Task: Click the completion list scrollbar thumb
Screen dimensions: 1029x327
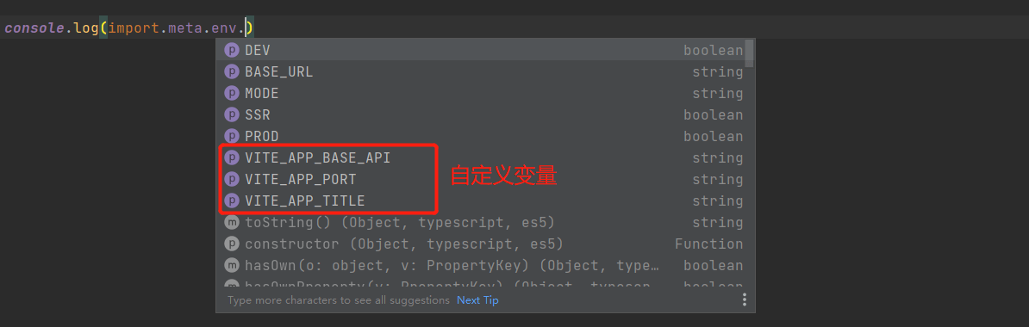Action: (x=749, y=53)
